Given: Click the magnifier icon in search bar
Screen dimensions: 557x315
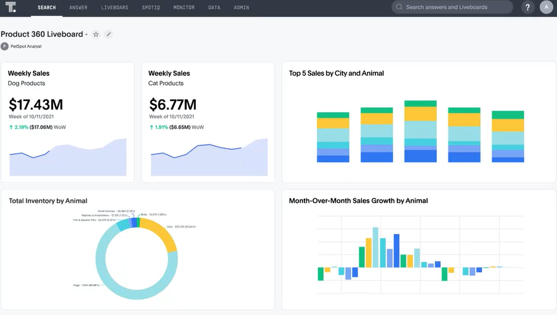Looking at the screenshot, I should coord(399,8).
